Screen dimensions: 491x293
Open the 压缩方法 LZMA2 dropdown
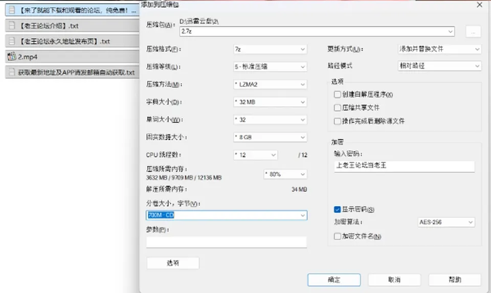(x=270, y=84)
